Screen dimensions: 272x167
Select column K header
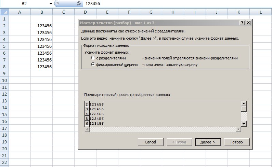click(x=239, y=12)
